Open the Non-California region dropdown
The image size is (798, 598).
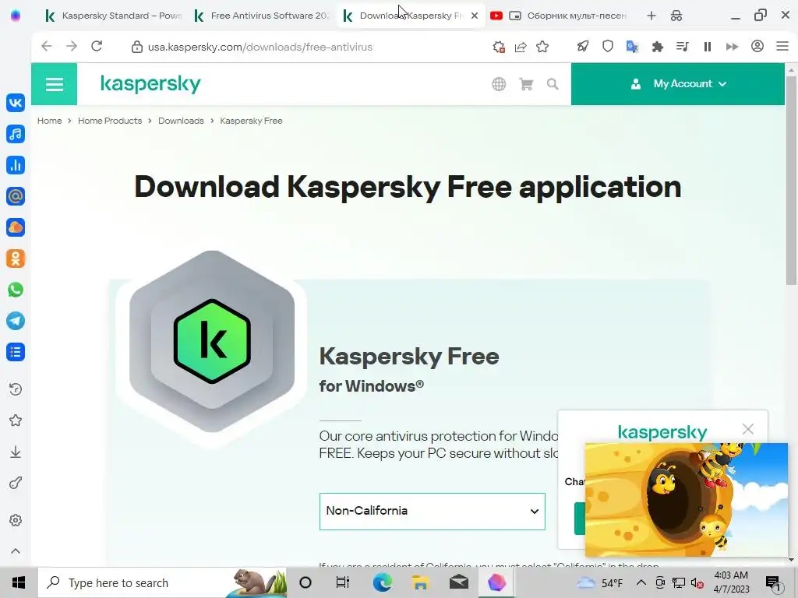point(432,511)
